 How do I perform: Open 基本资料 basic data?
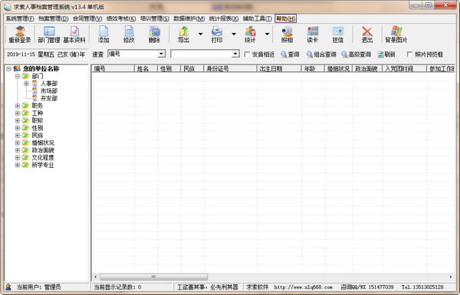74,34
